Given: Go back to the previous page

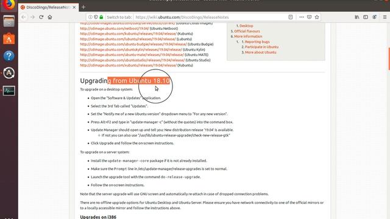Looking at the screenshot, I should pos(24,17).
